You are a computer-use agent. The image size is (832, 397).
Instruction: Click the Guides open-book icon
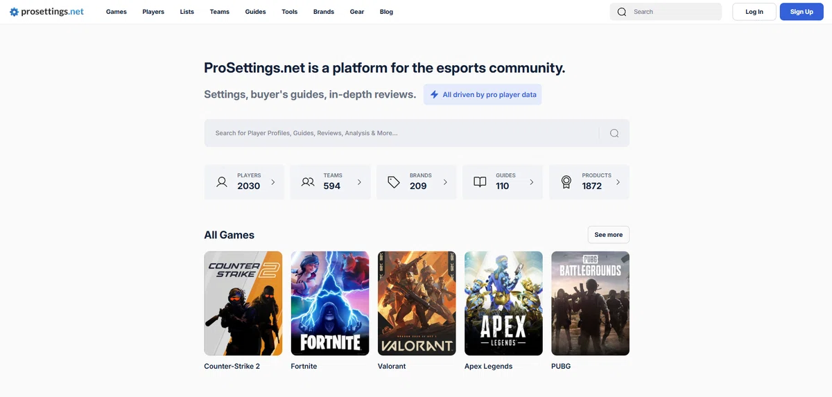point(480,182)
